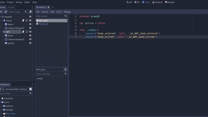Click the Filter scripts field
Image resolution: width=208 pixels, height=117 pixels.
pyautogui.click(x=50, y=16)
